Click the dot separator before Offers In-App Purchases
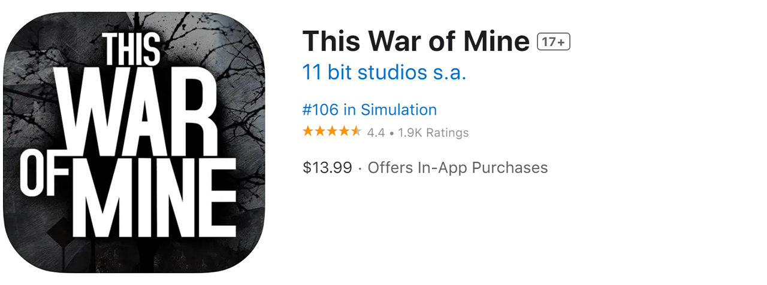Screen dimensions: 767x285 pos(360,168)
